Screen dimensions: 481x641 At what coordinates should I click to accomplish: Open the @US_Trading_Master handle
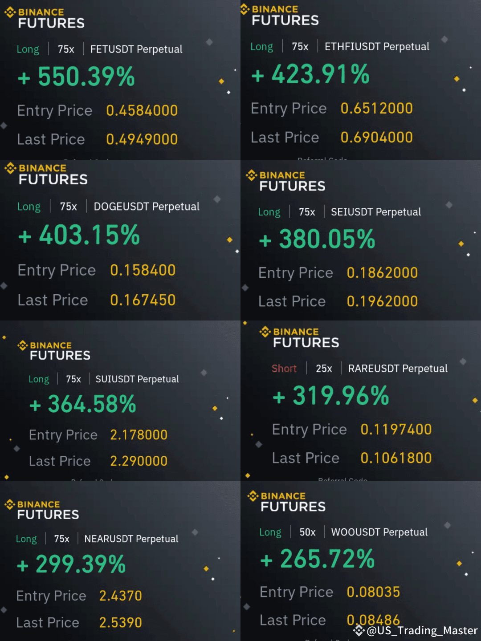pos(422,631)
